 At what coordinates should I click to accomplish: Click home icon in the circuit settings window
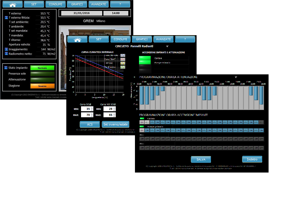click(x=77, y=39)
